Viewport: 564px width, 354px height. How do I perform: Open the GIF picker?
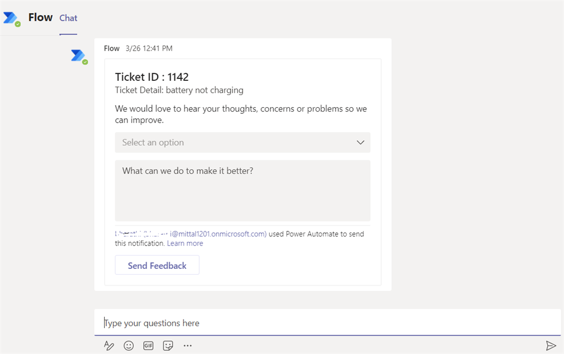pos(148,345)
